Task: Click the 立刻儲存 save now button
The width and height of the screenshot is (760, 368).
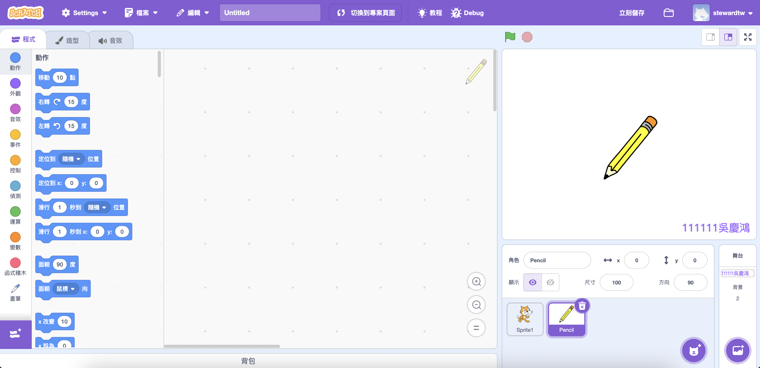Action: (x=631, y=13)
